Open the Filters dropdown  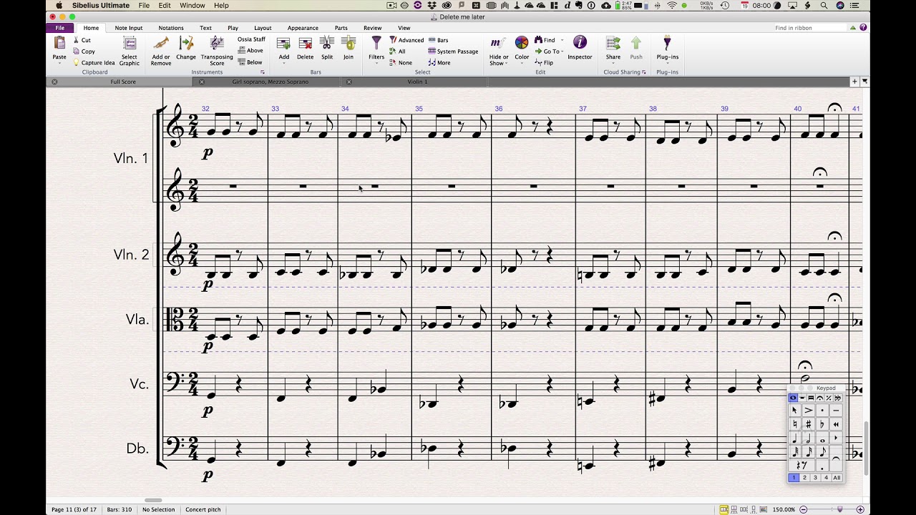(376, 62)
